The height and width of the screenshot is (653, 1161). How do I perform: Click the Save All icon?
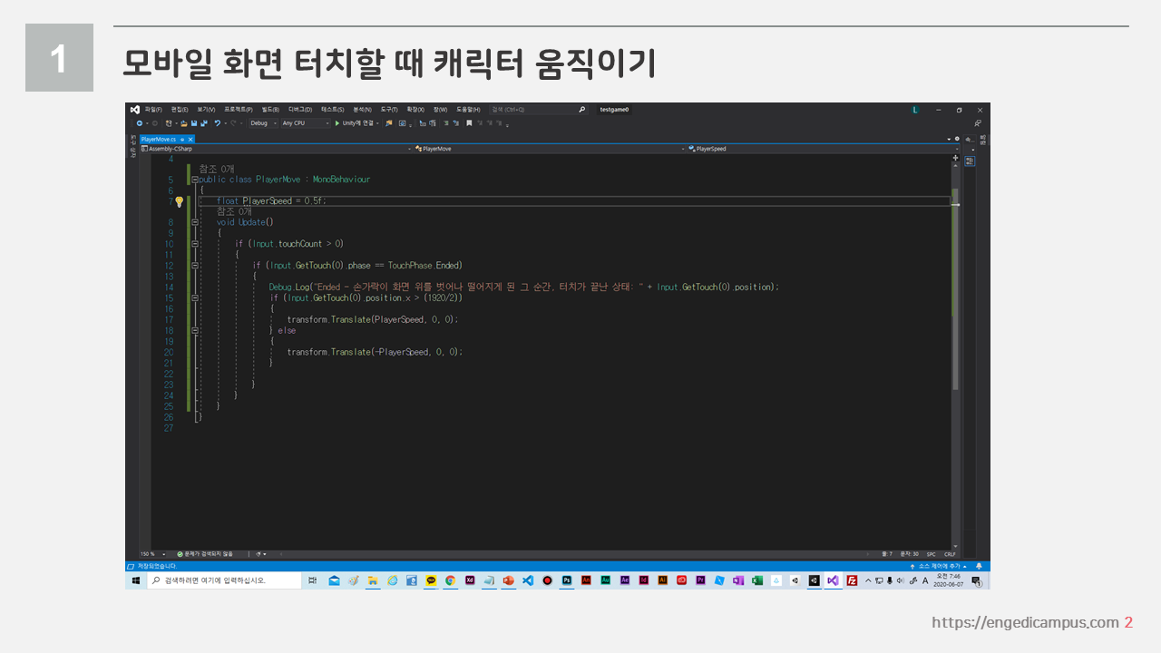204,123
